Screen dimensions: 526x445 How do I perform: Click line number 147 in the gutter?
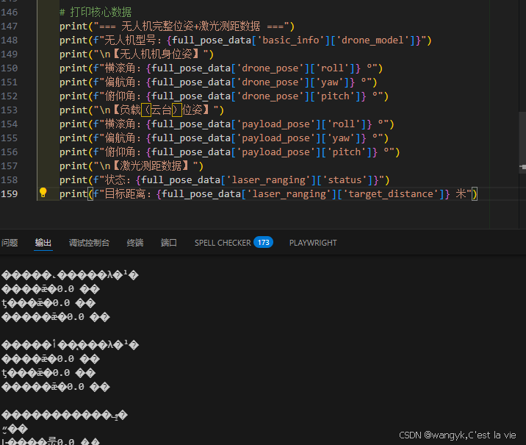click(x=10, y=26)
